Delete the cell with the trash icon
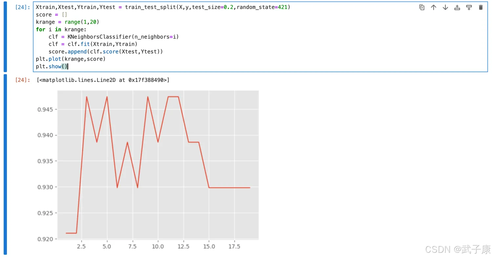492x258 pixels. click(481, 7)
